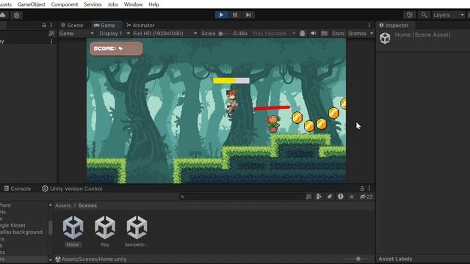Open the Unity Version Control tab
This screenshot has height=264, width=470.
coord(72,189)
